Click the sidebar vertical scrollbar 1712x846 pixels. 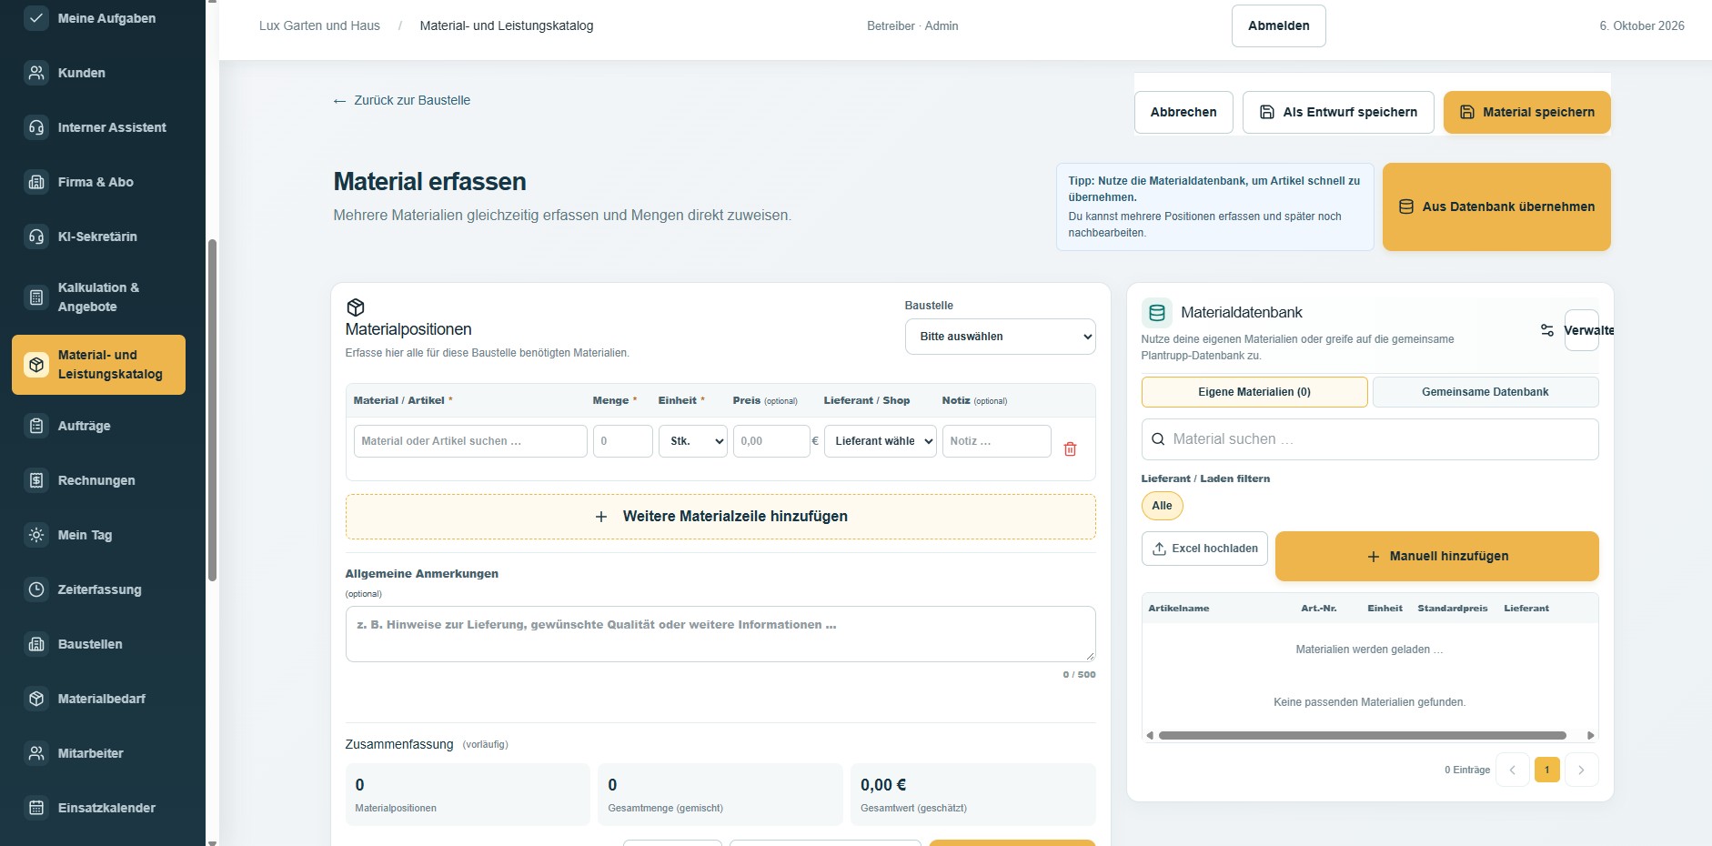212,409
